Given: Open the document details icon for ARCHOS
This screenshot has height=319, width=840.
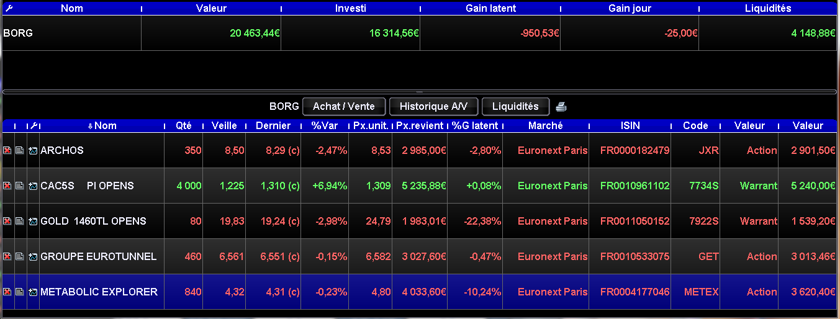Looking at the screenshot, I should [x=20, y=151].
